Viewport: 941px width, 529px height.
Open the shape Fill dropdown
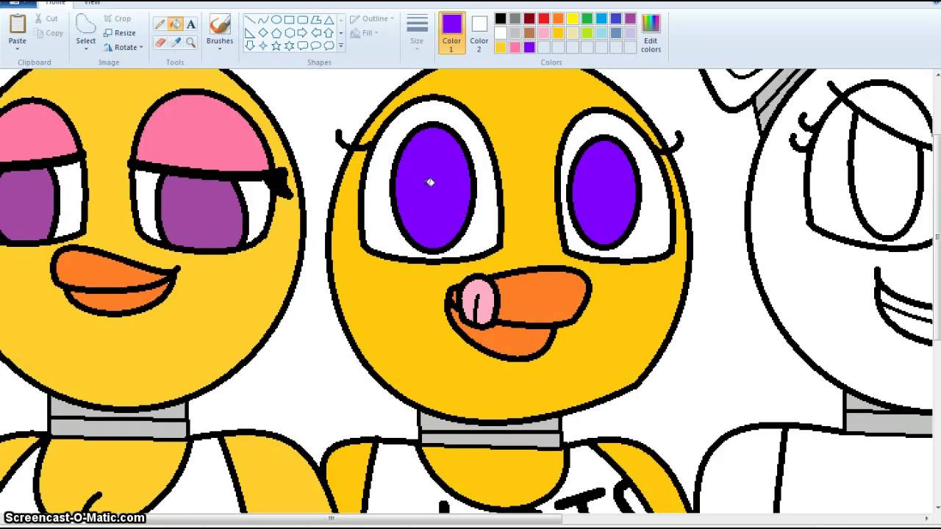365,32
